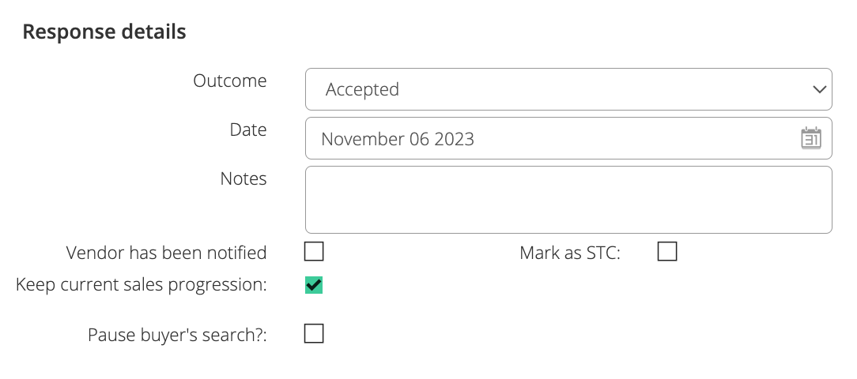
Task: Click the green checkmark on sales progression
Action: tap(314, 284)
